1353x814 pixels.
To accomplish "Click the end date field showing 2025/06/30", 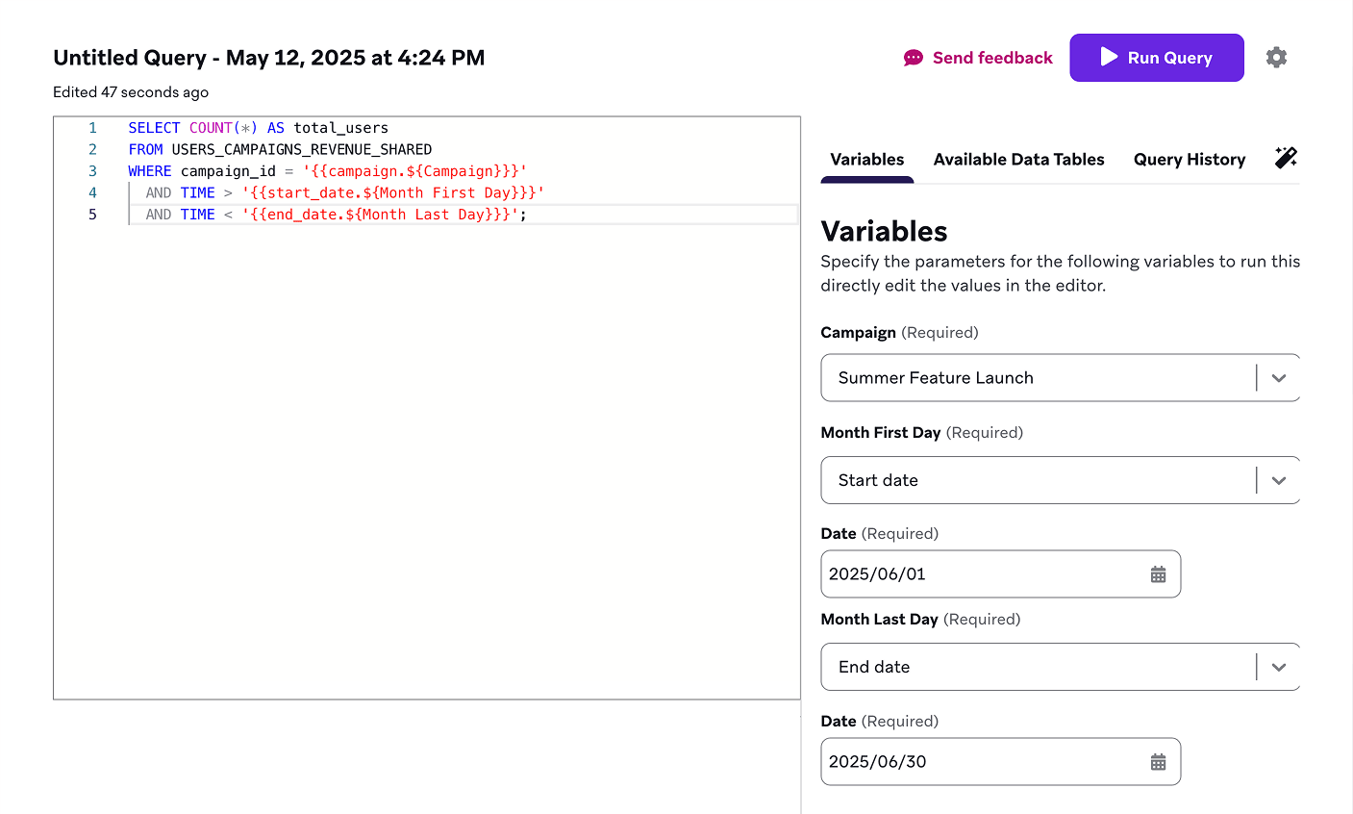I will pyautogui.click(x=981, y=761).
